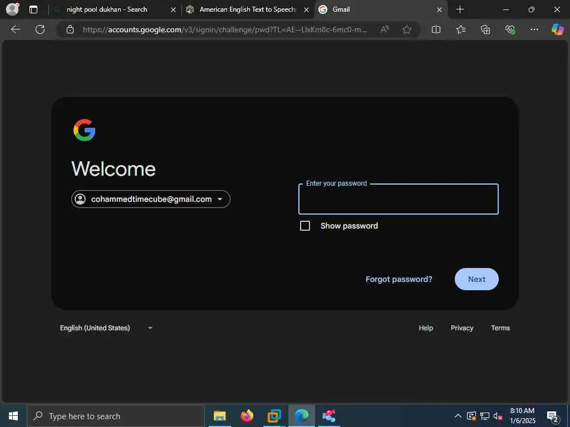Open the tab actions menu icon

coord(33,9)
